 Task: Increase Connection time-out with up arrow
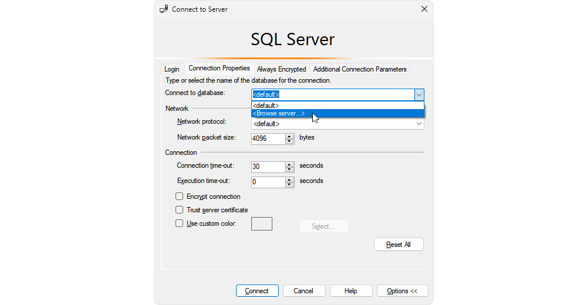289,164
